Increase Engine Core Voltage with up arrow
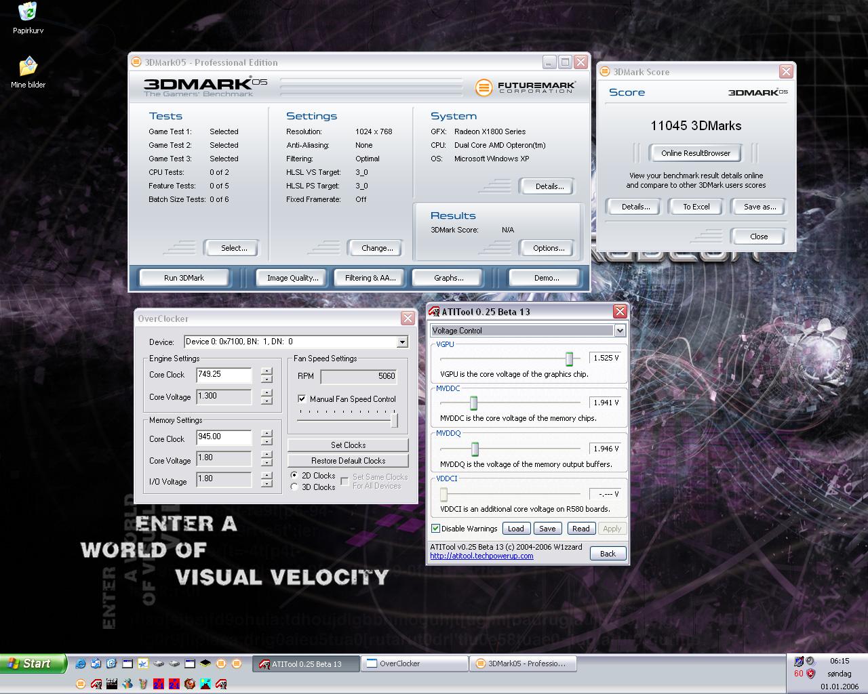This screenshot has width=868, height=694. click(x=267, y=392)
